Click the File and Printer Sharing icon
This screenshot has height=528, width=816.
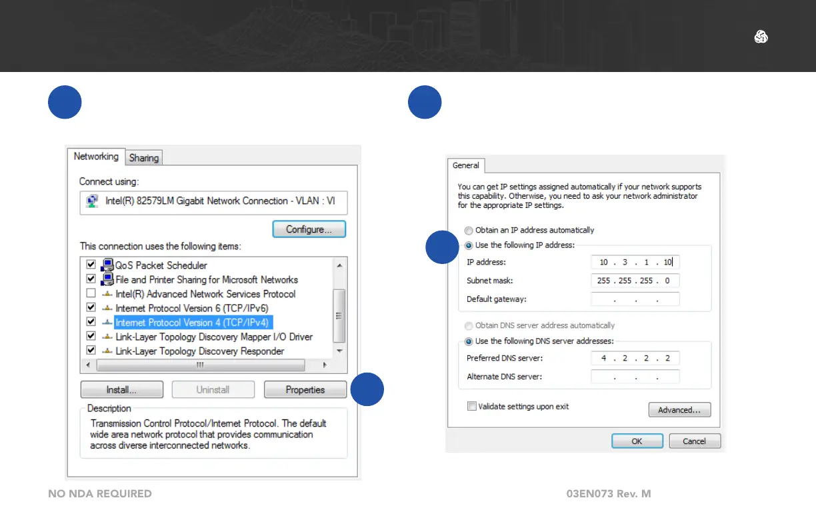tap(107, 279)
